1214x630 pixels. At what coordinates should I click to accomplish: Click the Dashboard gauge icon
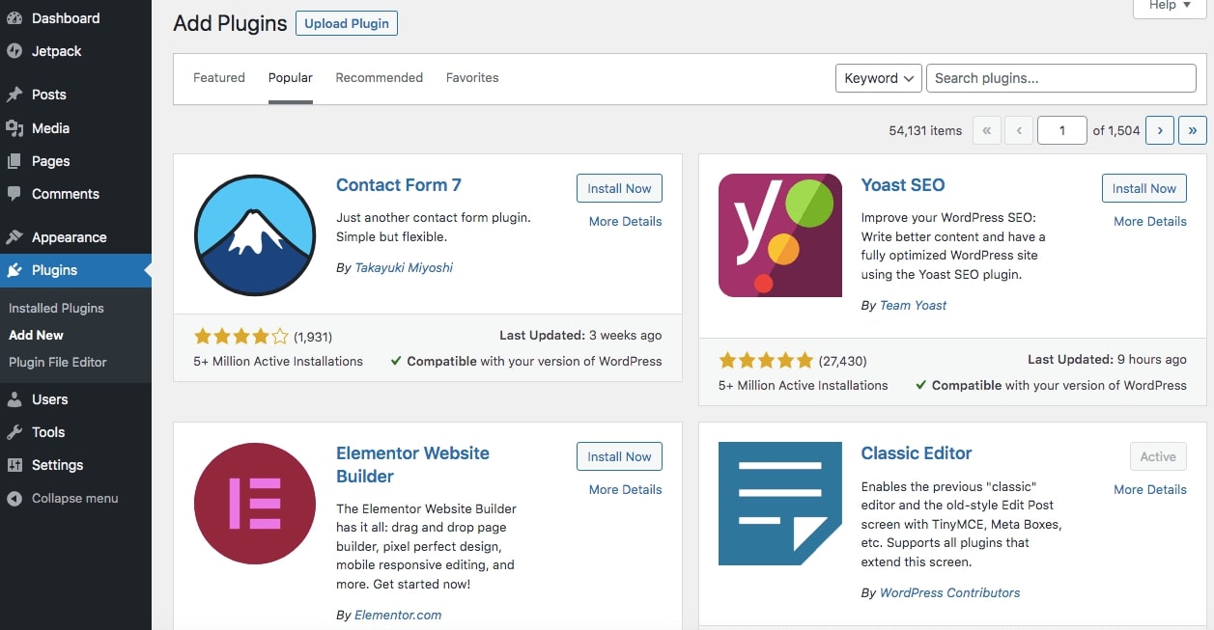(14, 18)
